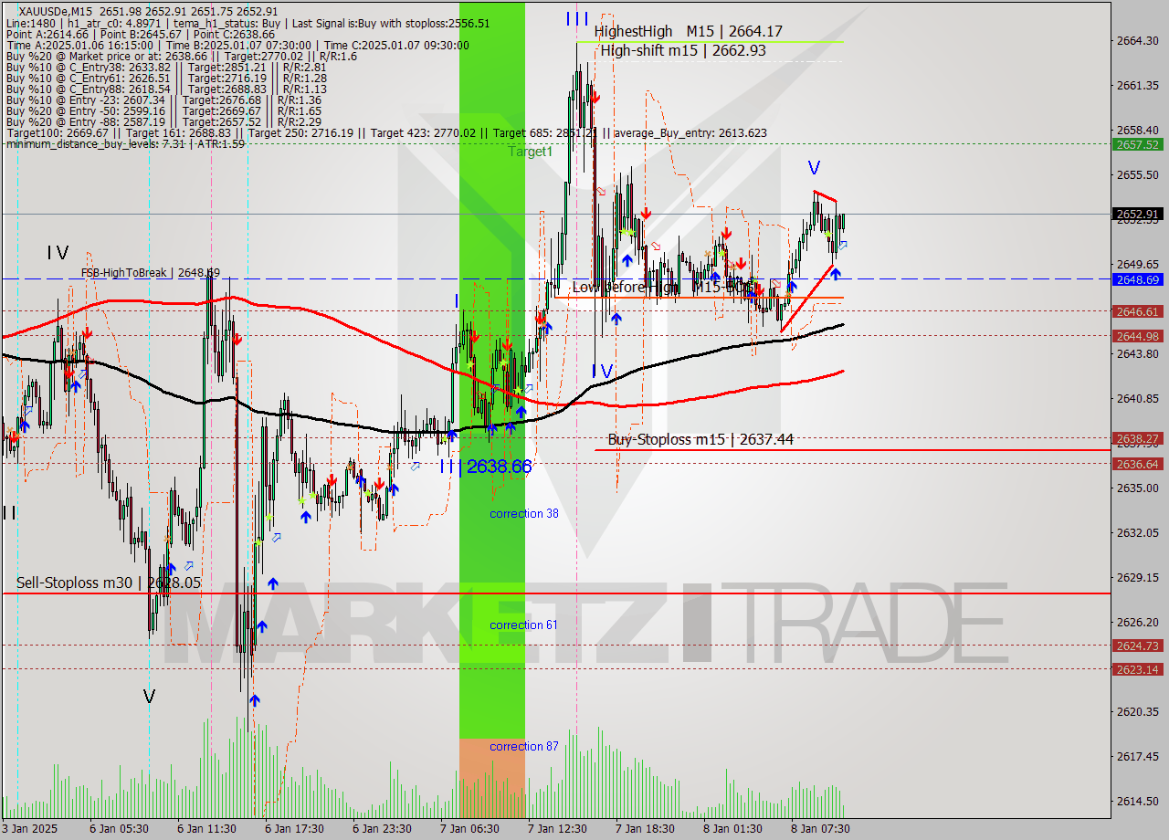
Task: Click the 2629.15 price scale value
Action: 1137,577
